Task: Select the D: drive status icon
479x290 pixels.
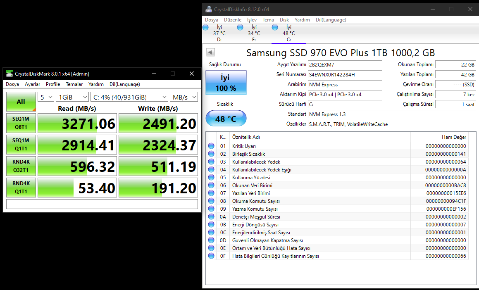Action: (x=206, y=27)
